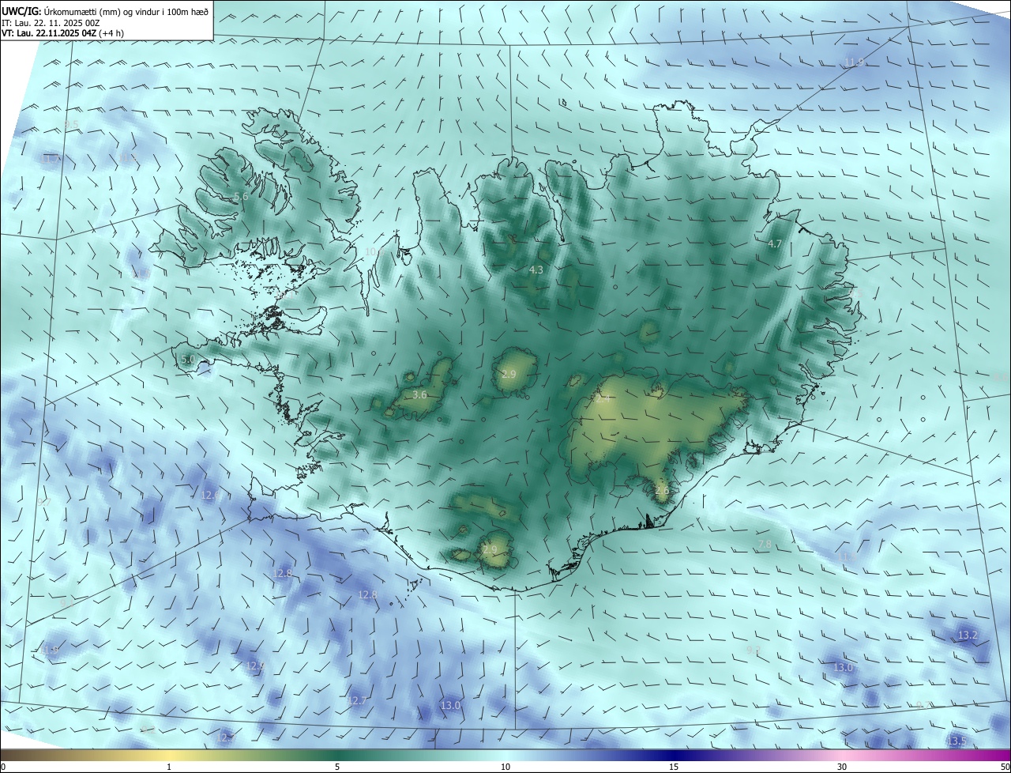This screenshot has height=773, width=1011.
Task: Click the 2.6 value near the southeast coast
Action: point(662,490)
